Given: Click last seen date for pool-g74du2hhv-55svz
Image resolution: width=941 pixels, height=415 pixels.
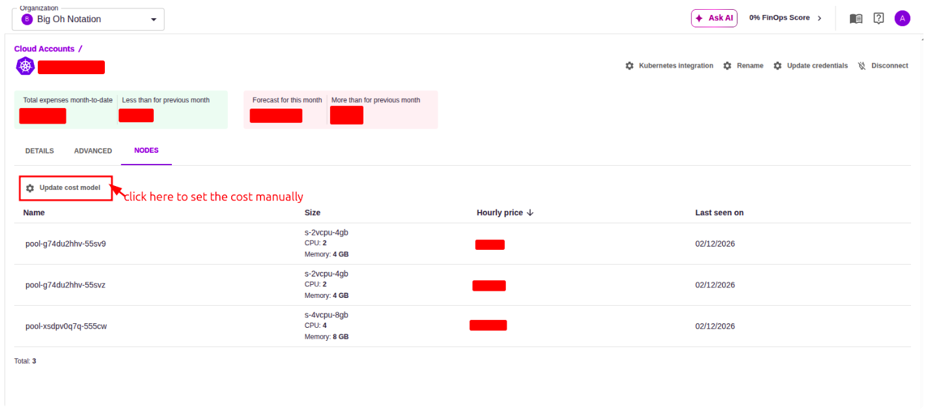Looking at the screenshot, I should tap(715, 285).
